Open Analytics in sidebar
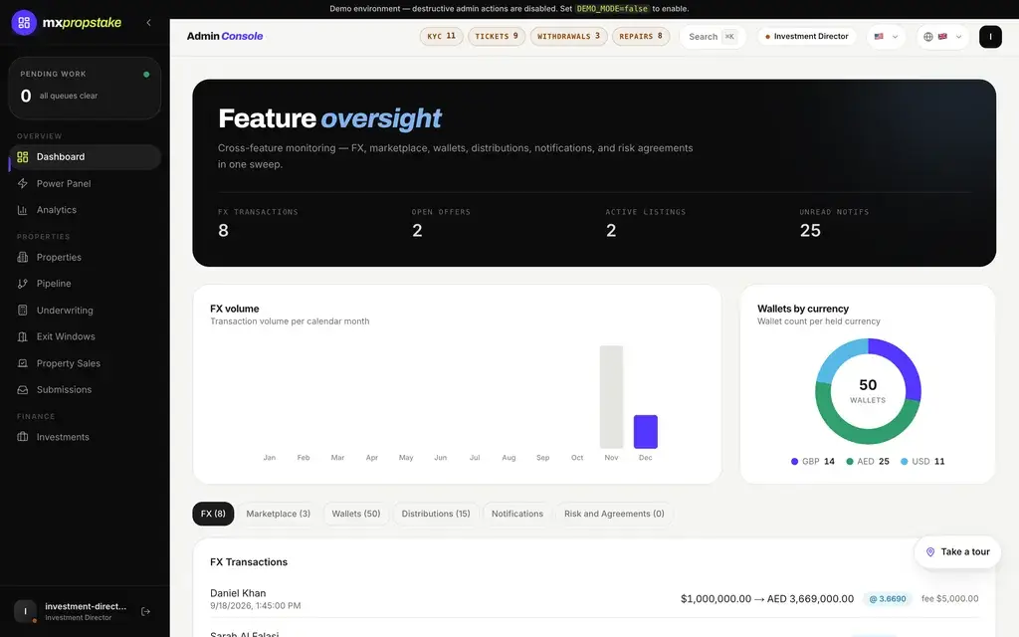1019x637 pixels. click(x=86, y=210)
